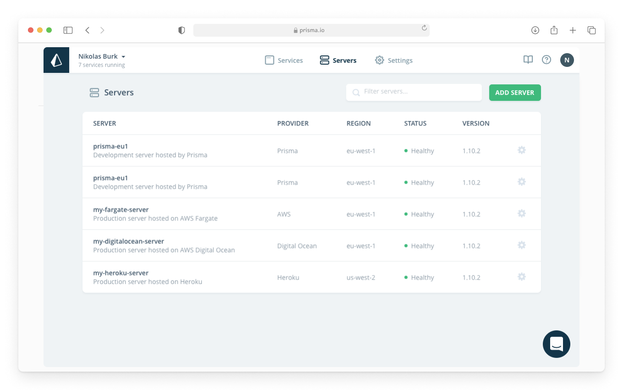This screenshot has width=623, height=390.
Task: Click Healthy status for my-fargate-server
Action: pos(419,214)
